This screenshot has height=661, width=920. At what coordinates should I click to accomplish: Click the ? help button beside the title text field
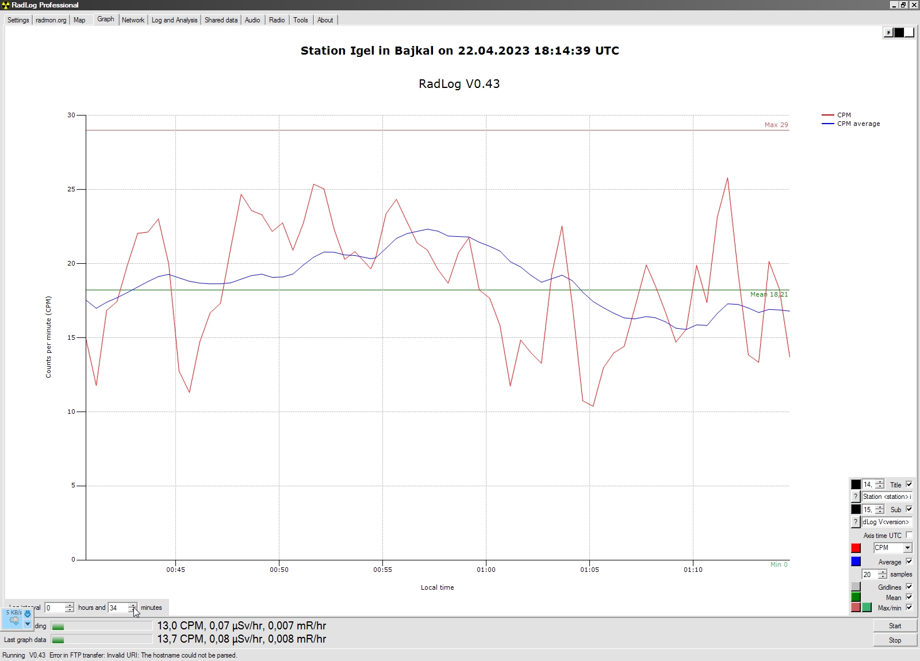pyautogui.click(x=856, y=497)
